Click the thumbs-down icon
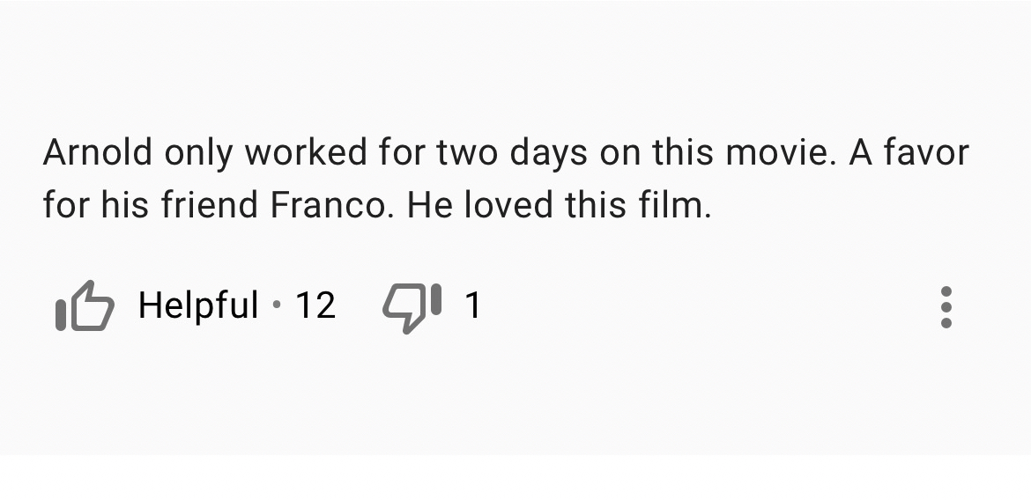 coord(411,306)
